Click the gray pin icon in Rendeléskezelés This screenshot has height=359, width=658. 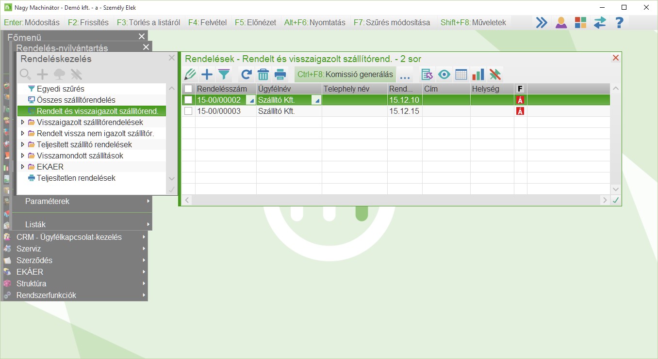click(76, 74)
